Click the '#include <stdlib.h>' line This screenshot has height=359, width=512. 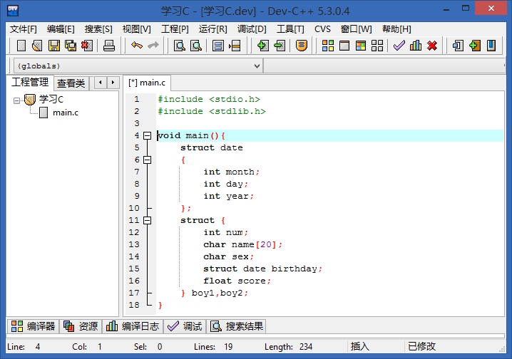212,111
